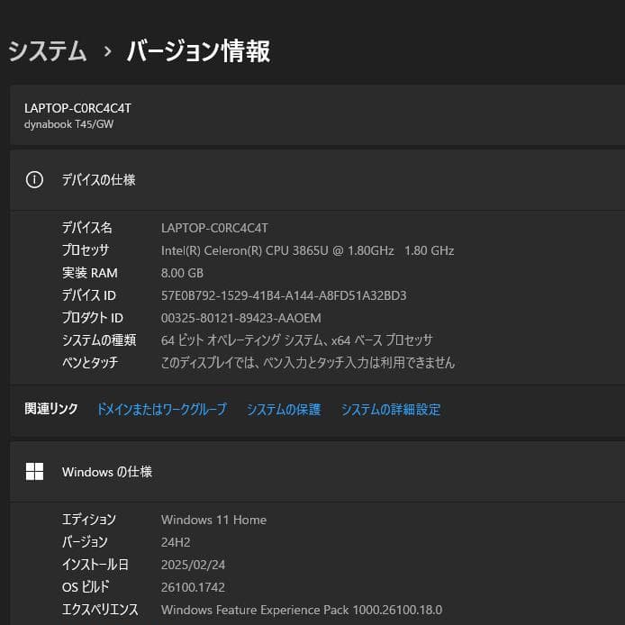Select the 64 ビット system type value
Screen dimensions: 625x625
point(296,340)
